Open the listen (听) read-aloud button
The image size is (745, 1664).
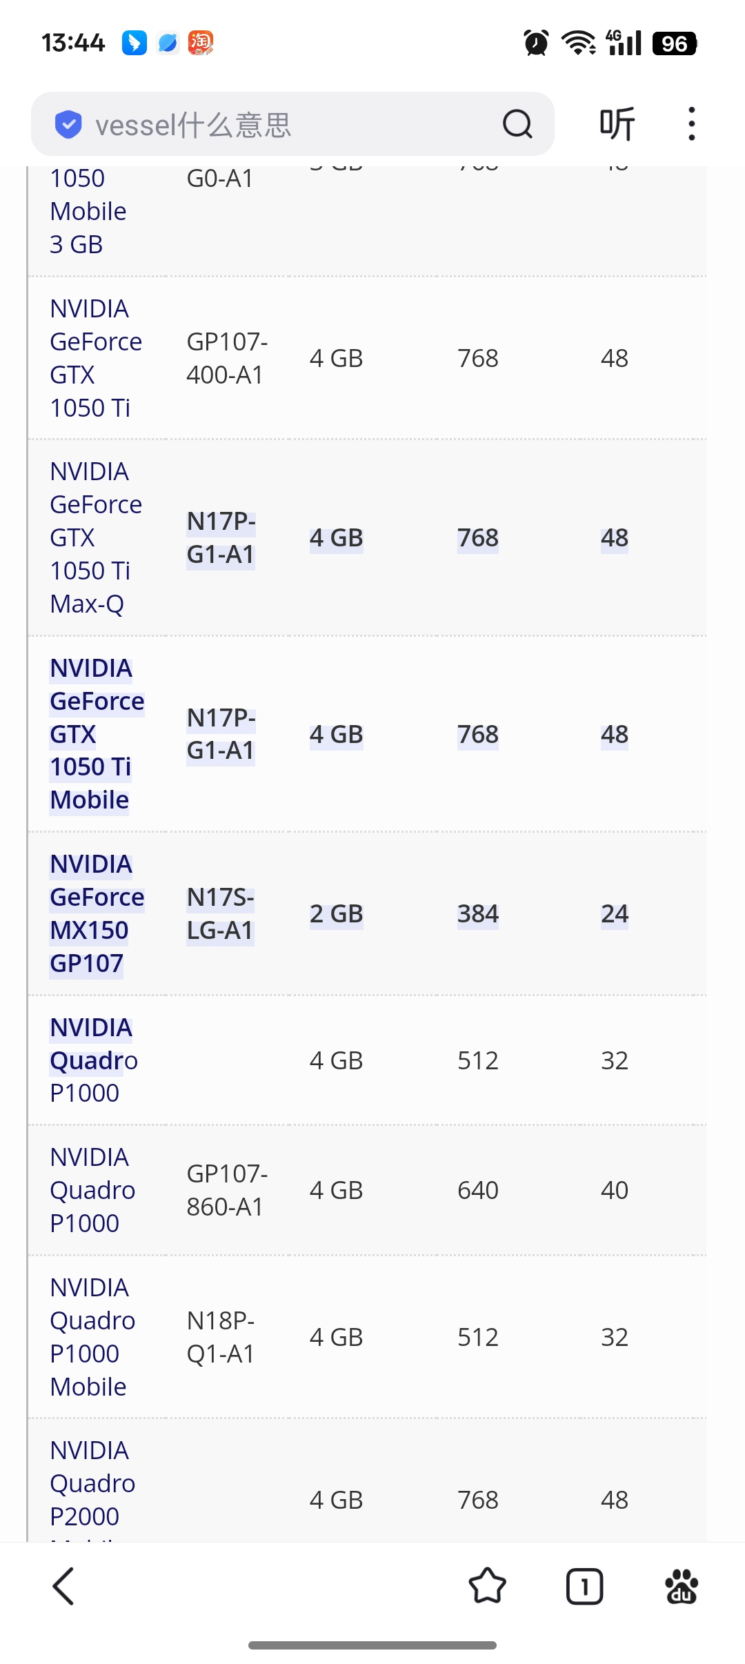[x=617, y=125]
